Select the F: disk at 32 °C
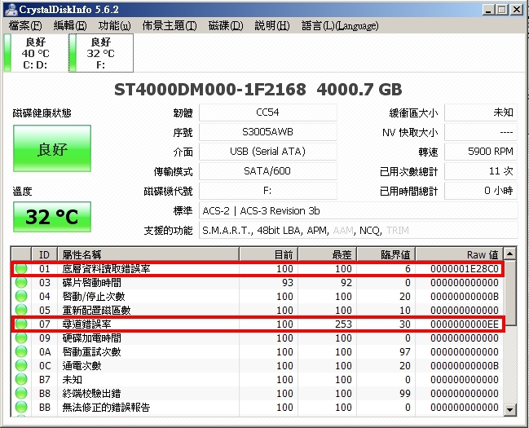Image resolution: width=529 pixels, height=428 pixels. pyautogui.click(x=101, y=53)
